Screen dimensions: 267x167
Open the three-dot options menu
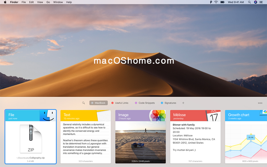(260, 103)
